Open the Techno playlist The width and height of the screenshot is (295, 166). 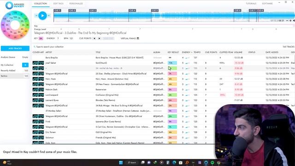pyautogui.click(x=15, y=76)
